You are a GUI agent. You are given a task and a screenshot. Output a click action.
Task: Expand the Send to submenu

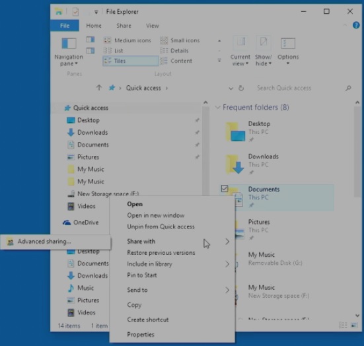pyautogui.click(x=172, y=290)
